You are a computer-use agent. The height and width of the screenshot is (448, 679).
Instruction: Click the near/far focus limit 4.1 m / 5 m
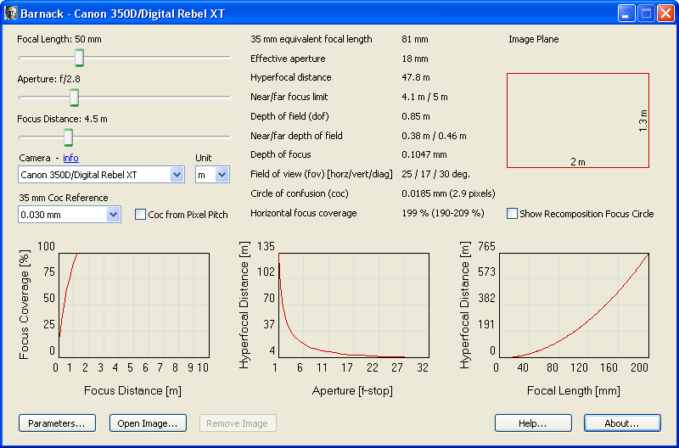pos(425,97)
